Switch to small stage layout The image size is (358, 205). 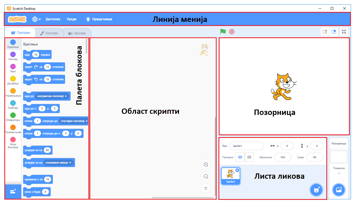(x=325, y=32)
